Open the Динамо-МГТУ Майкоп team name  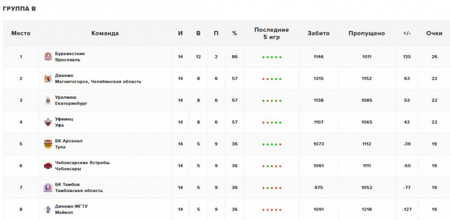point(71,210)
